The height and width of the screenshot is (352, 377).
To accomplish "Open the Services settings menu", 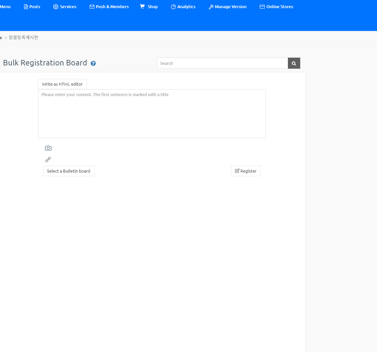I will click(x=65, y=7).
